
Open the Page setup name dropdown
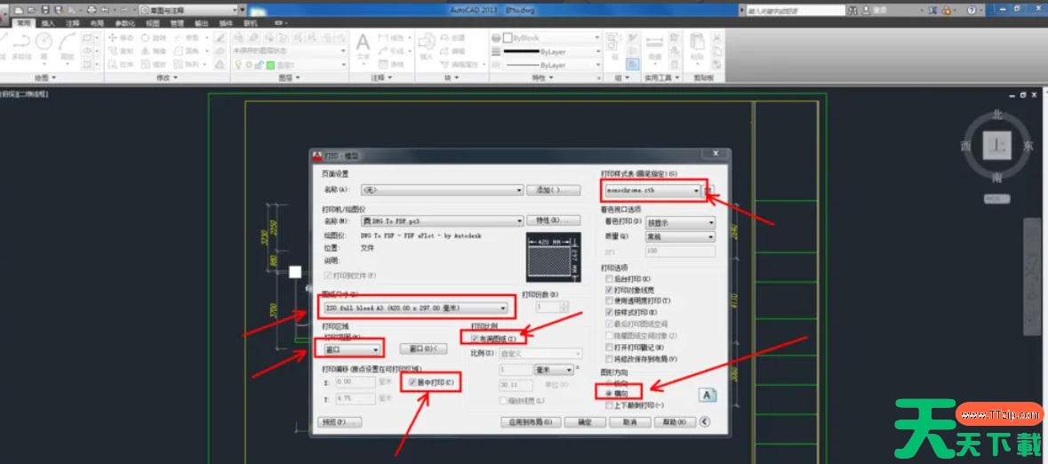[x=442, y=190]
